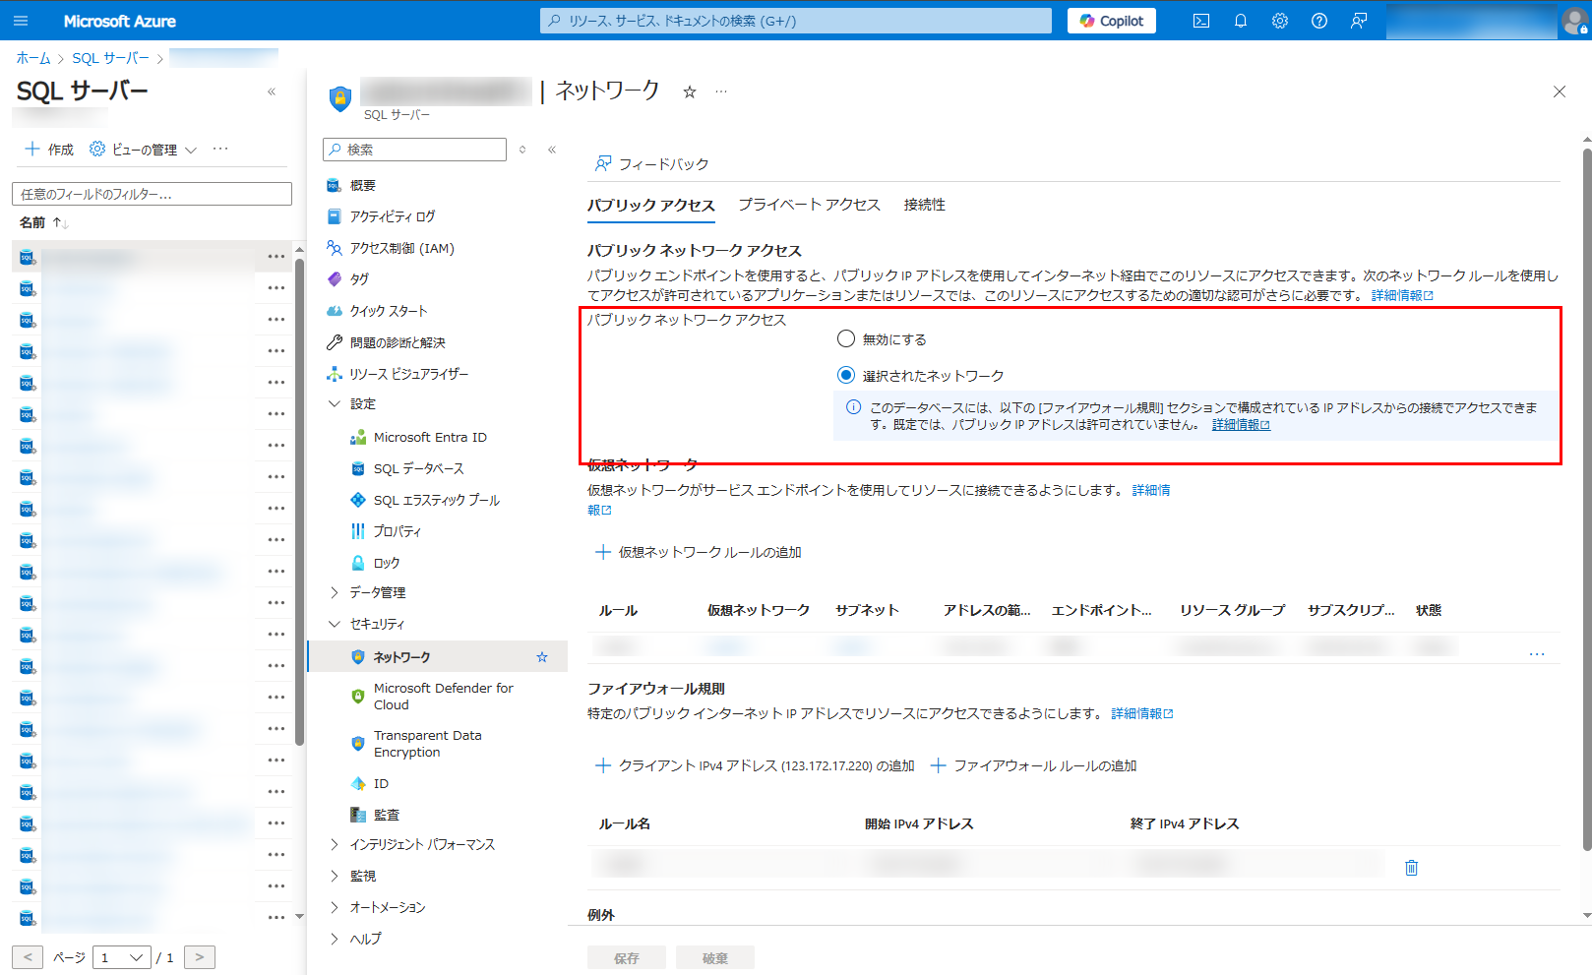This screenshot has height=975, width=1592.
Task: Expand the オートメーション section
Action: tap(335, 907)
